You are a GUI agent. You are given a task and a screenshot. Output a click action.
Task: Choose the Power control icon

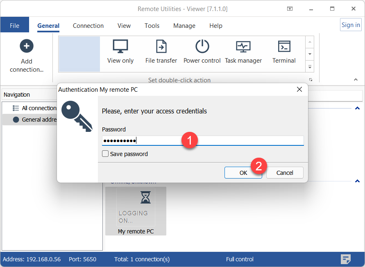pyautogui.click(x=202, y=46)
